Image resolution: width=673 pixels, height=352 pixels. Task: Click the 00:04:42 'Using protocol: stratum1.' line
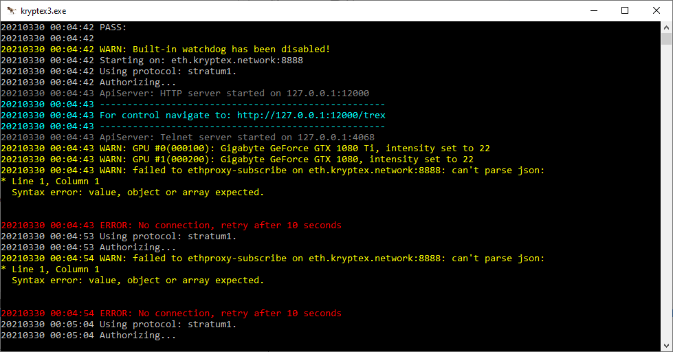tap(119, 71)
